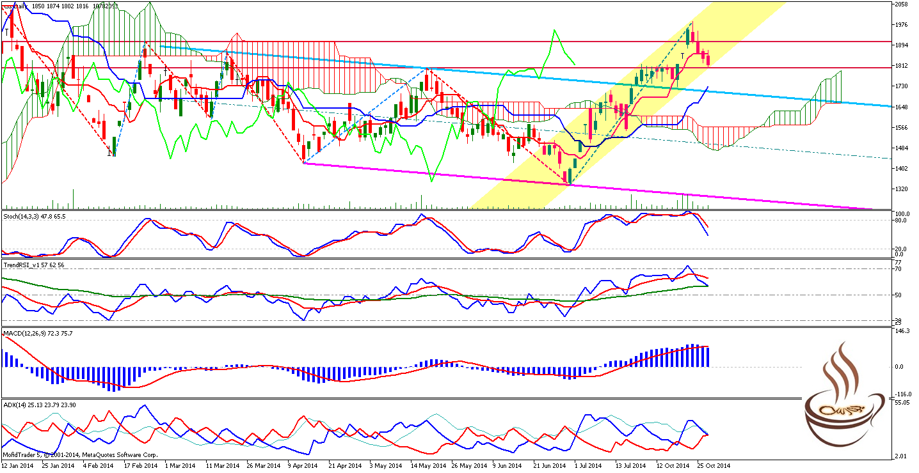
Task: Click the 1894 price scale value
Action: pyautogui.click(x=901, y=45)
